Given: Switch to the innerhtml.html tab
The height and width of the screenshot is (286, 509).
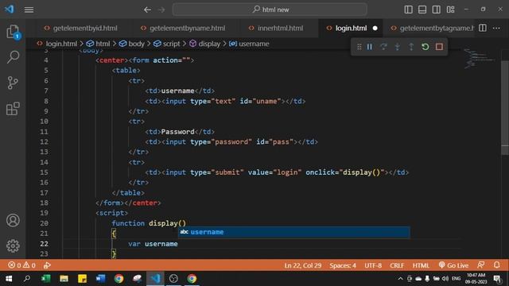Looking at the screenshot, I should (x=276, y=29).
